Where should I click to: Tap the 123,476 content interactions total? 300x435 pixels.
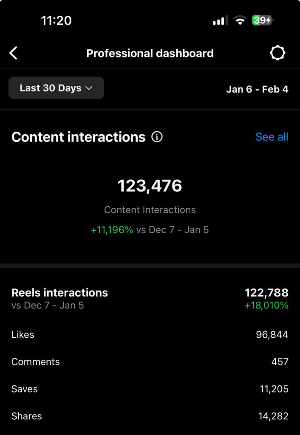(150, 186)
